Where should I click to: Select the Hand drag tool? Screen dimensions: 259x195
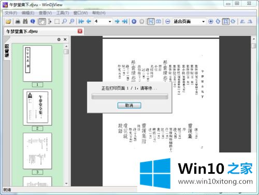42,21
